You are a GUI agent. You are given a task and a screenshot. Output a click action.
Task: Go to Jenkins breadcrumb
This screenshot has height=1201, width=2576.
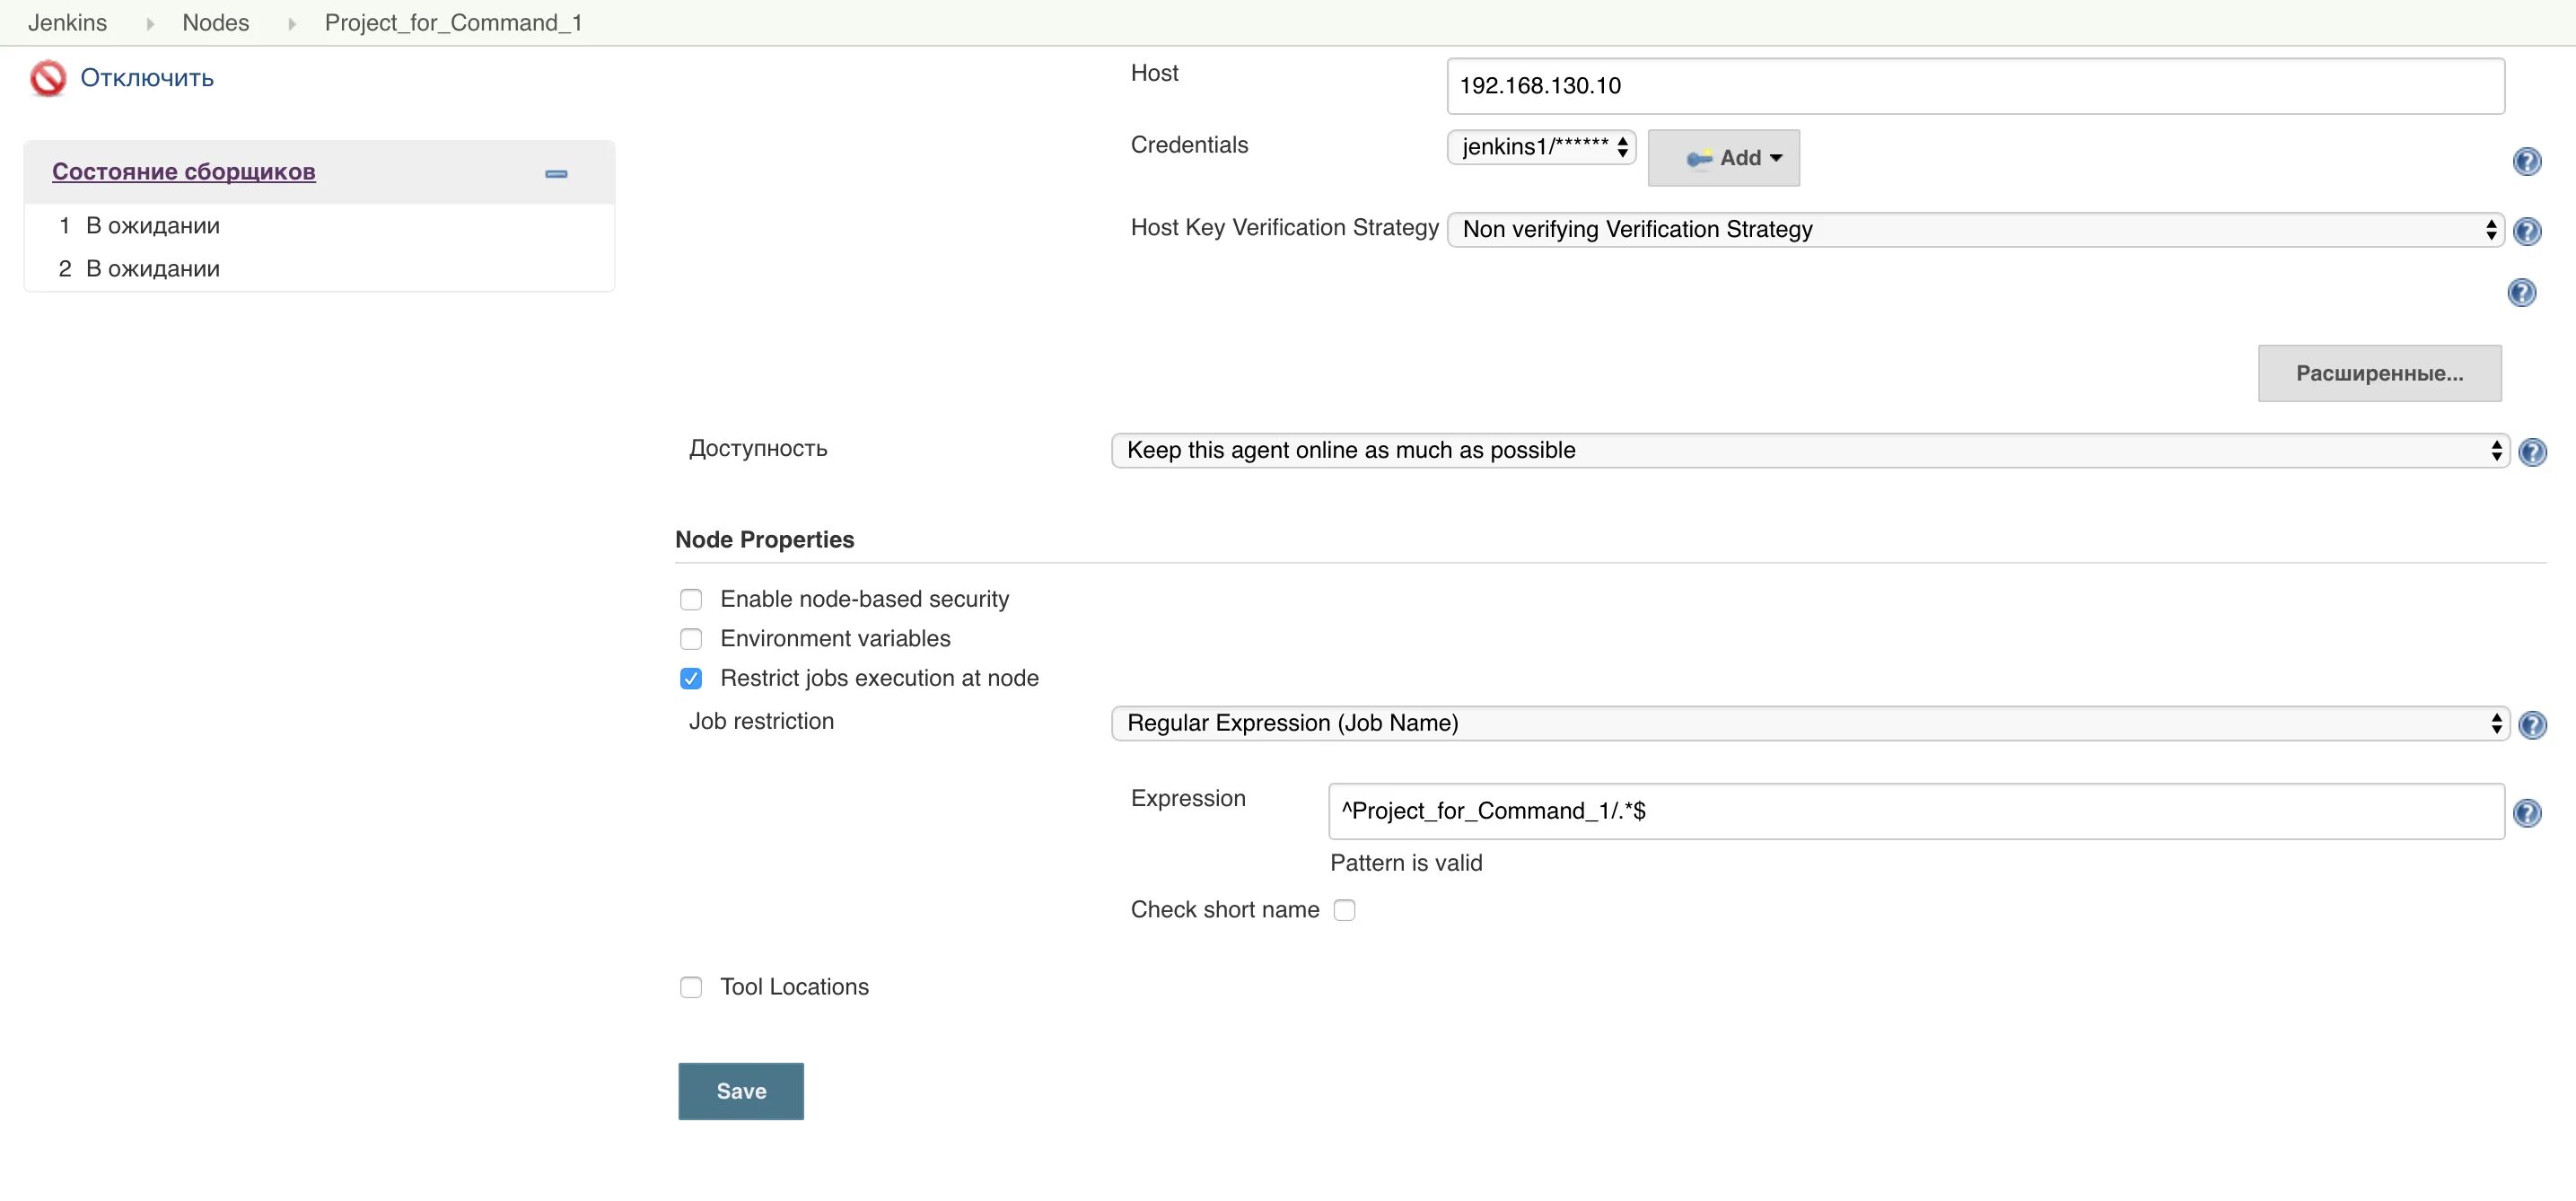click(67, 22)
